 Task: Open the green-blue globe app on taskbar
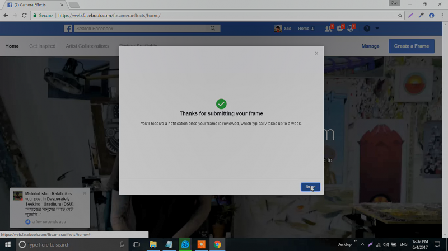point(185,245)
